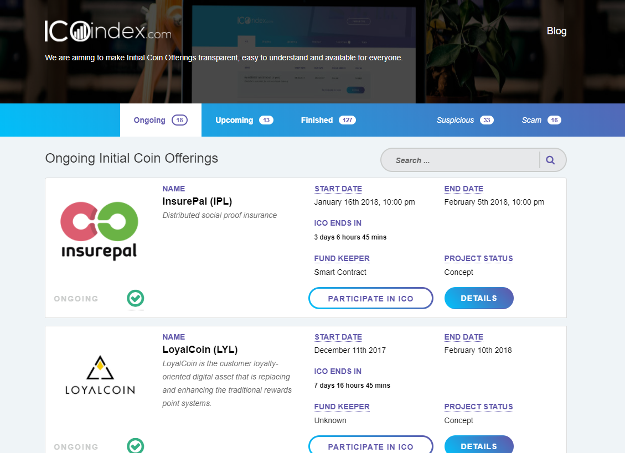Click LoyalCoin's Project Status label

[x=478, y=407]
